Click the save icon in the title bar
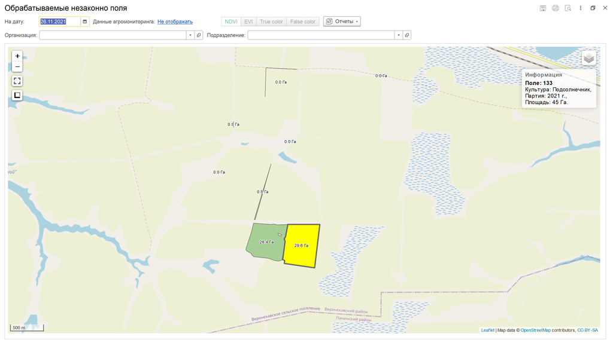613x343 pixels. (543, 8)
